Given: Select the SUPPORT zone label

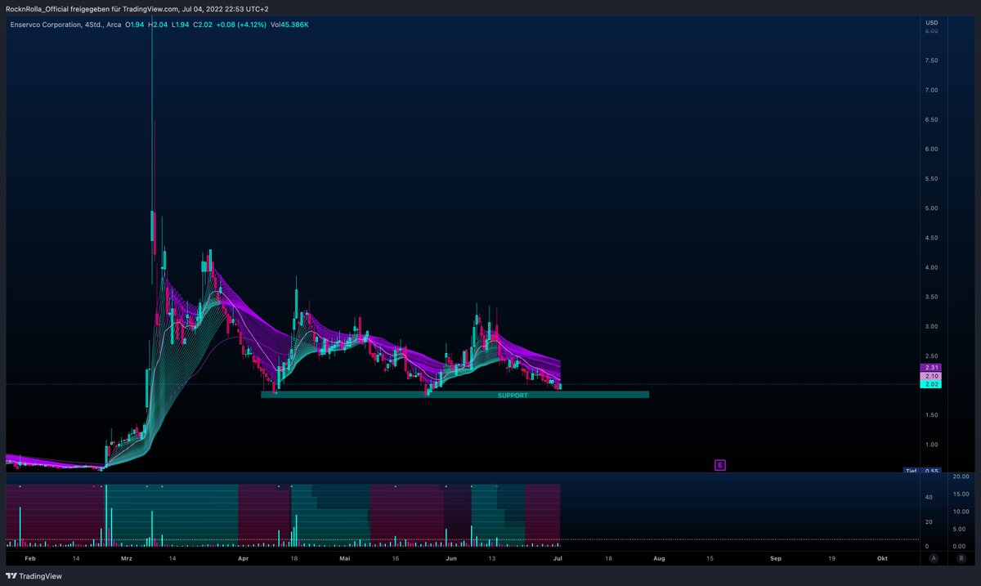Looking at the screenshot, I should click(513, 395).
